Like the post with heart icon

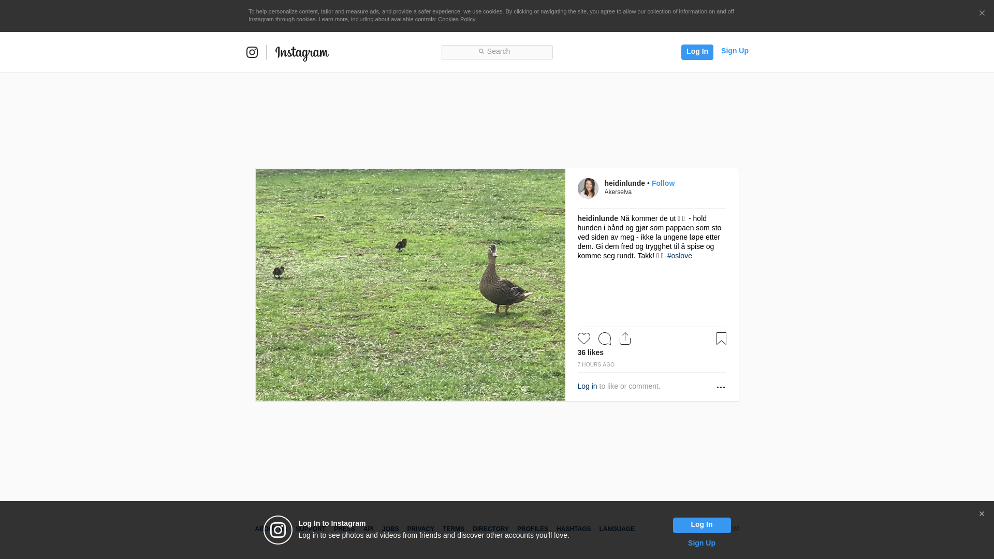coord(584,339)
